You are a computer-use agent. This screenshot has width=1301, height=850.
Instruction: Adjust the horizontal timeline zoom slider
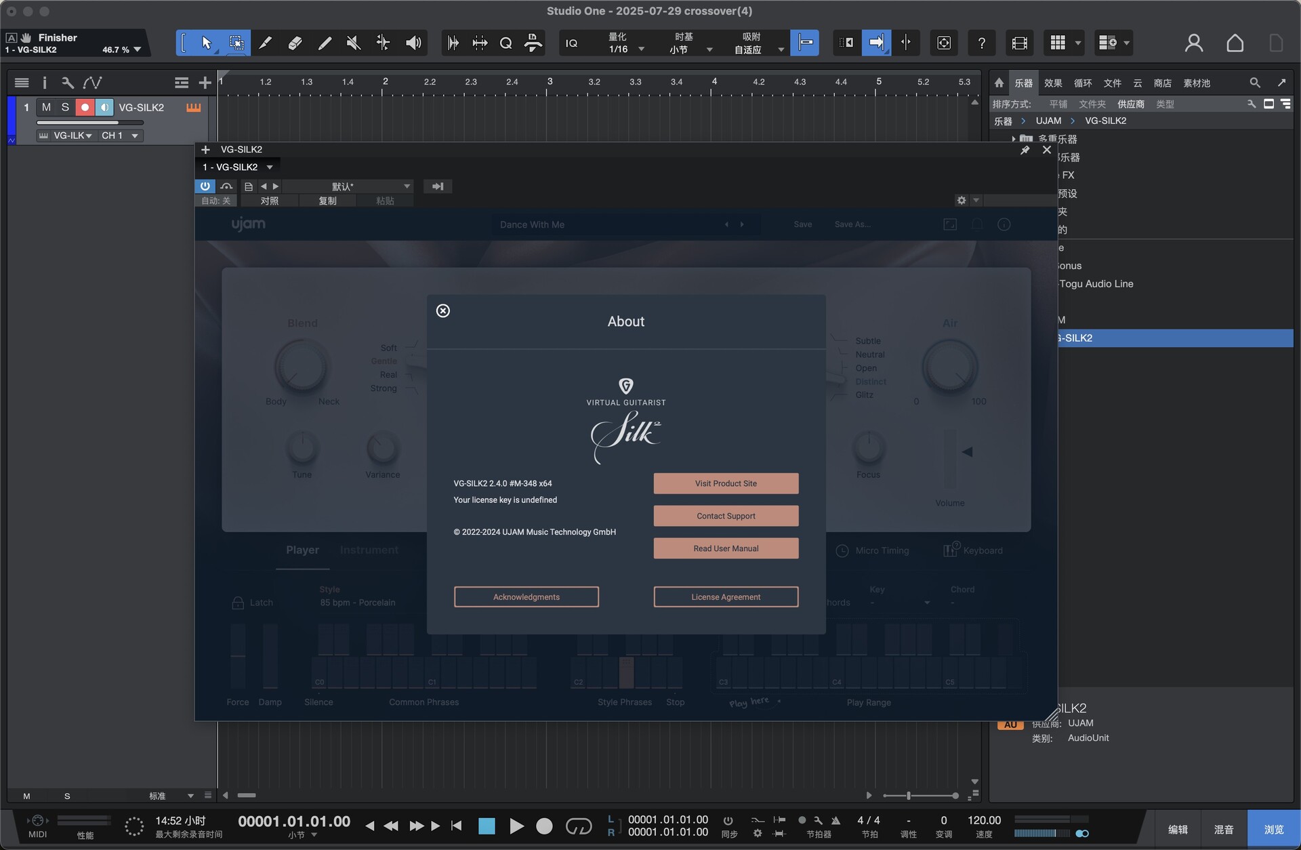tap(920, 796)
